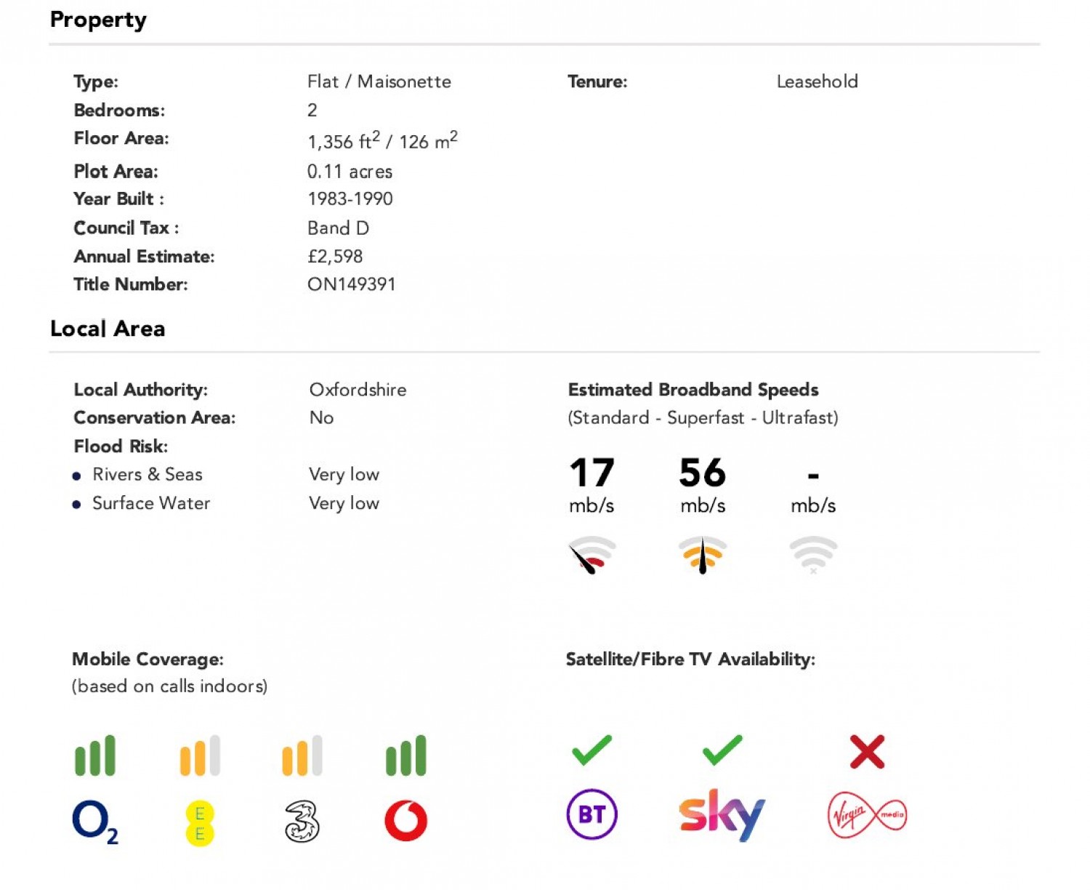This screenshot has height=890, width=1090.
Task: Click the green checkmark above BT
Action: pyautogui.click(x=592, y=750)
